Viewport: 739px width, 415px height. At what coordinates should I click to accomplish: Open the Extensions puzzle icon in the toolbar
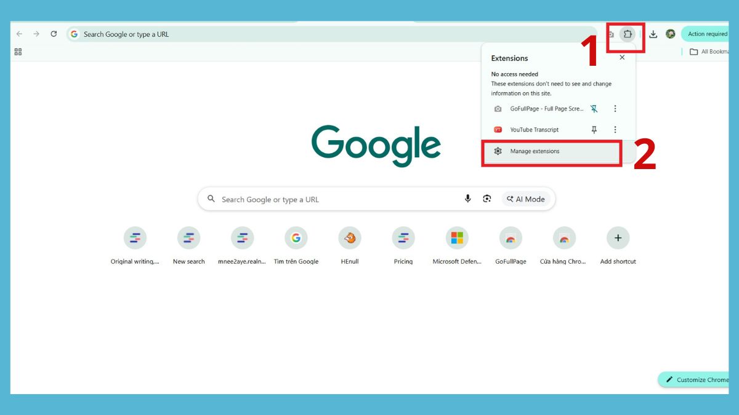628,34
